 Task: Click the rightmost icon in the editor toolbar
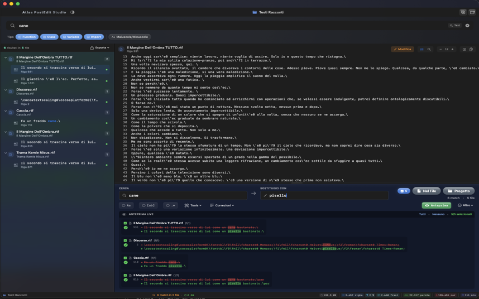[x=471, y=50]
